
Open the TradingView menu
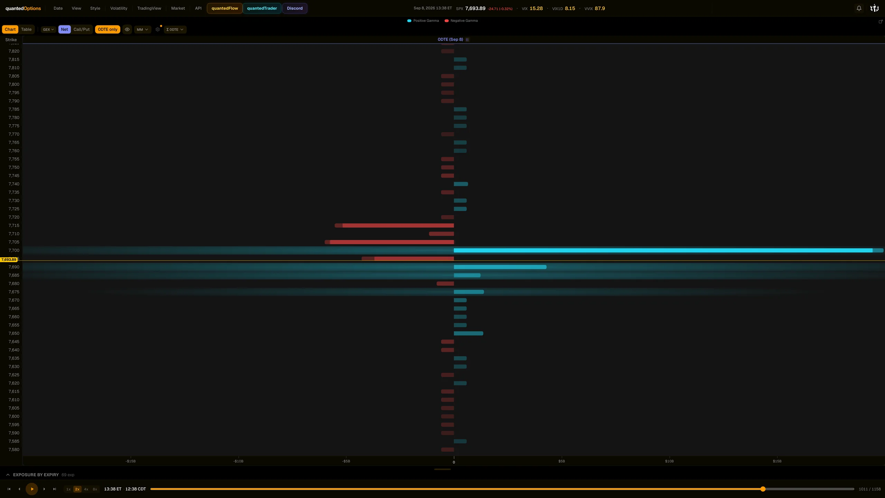pos(149,8)
